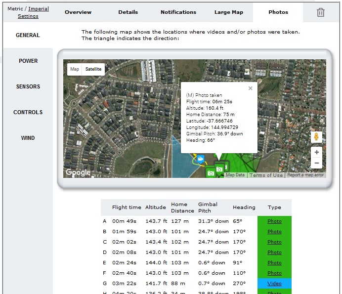The width and height of the screenshot is (342, 294).
Task: Click the Metric unit label
Action: (15, 9)
